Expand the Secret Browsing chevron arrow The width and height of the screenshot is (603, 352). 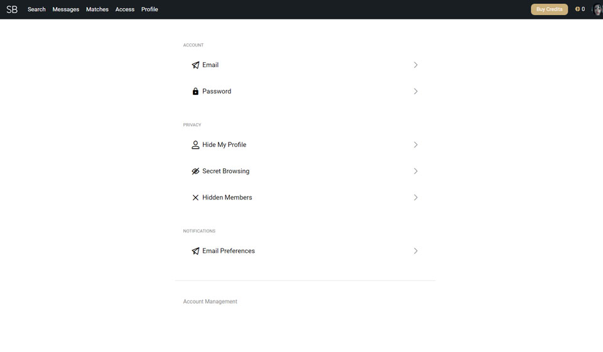tap(415, 171)
